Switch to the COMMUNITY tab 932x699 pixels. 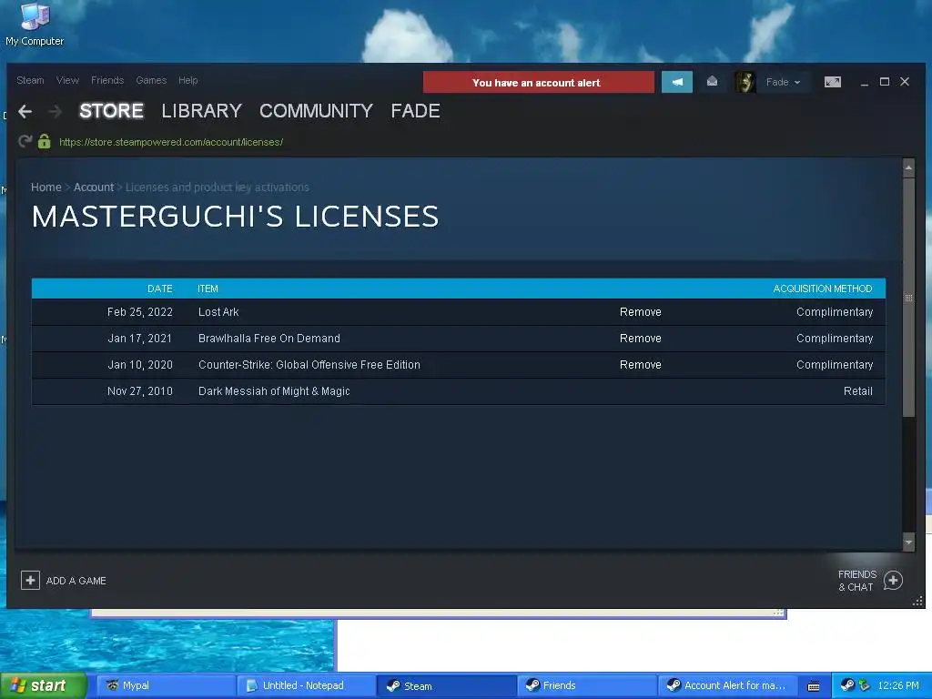pyautogui.click(x=316, y=111)
